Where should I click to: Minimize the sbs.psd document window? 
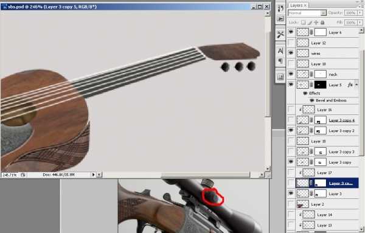point(254,7)
